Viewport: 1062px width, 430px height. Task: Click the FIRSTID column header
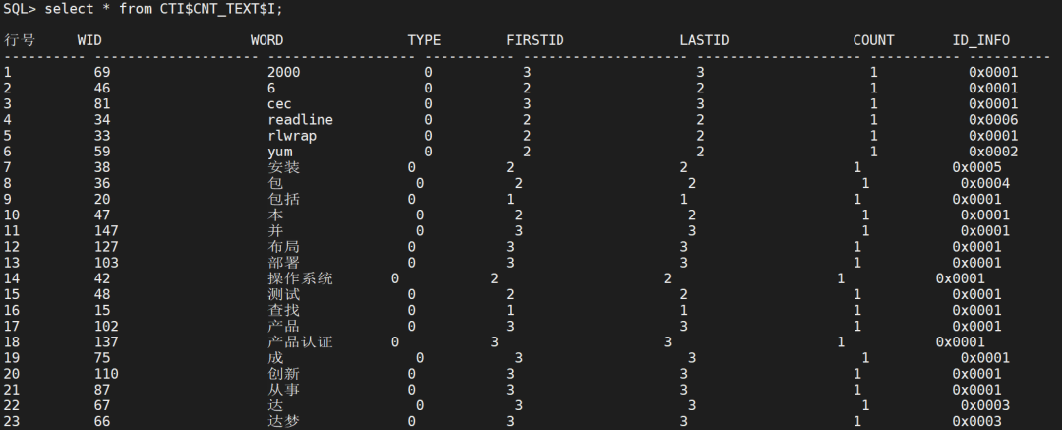point(536,40)
